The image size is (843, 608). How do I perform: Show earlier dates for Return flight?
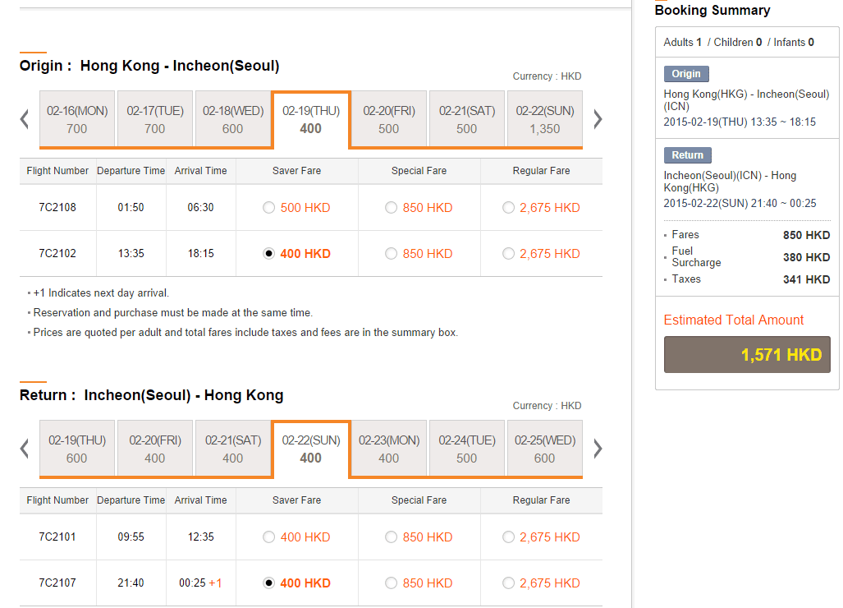pyautogui.click(x=25, y=449)
